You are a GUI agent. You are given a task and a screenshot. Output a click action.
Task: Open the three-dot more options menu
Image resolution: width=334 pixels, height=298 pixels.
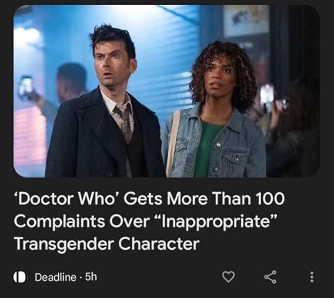312,277
